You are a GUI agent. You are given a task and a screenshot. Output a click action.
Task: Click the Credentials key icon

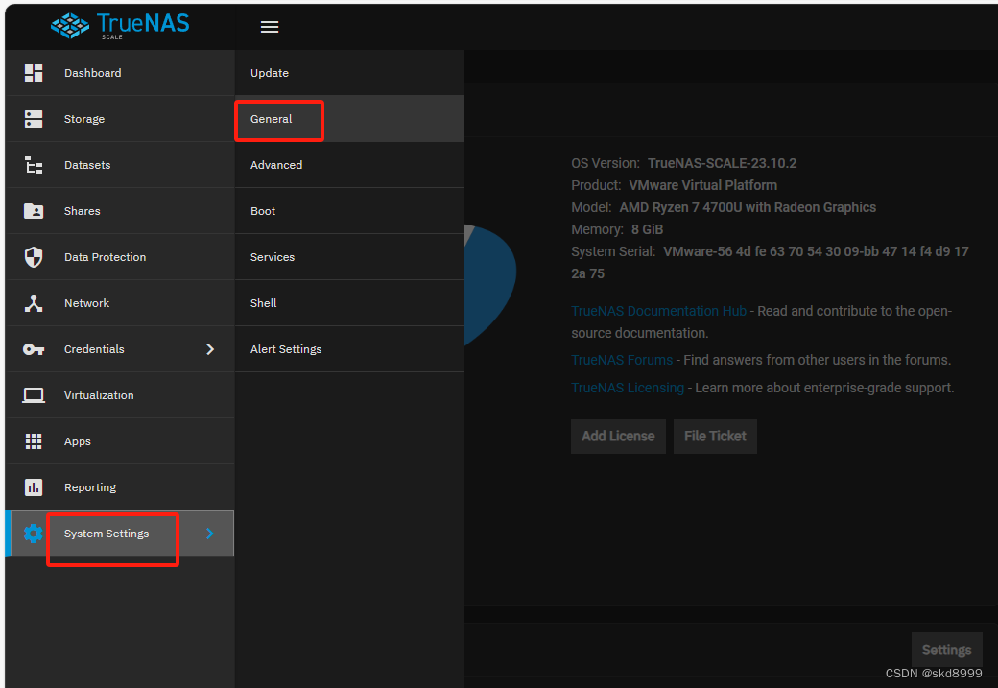point(33,349)
